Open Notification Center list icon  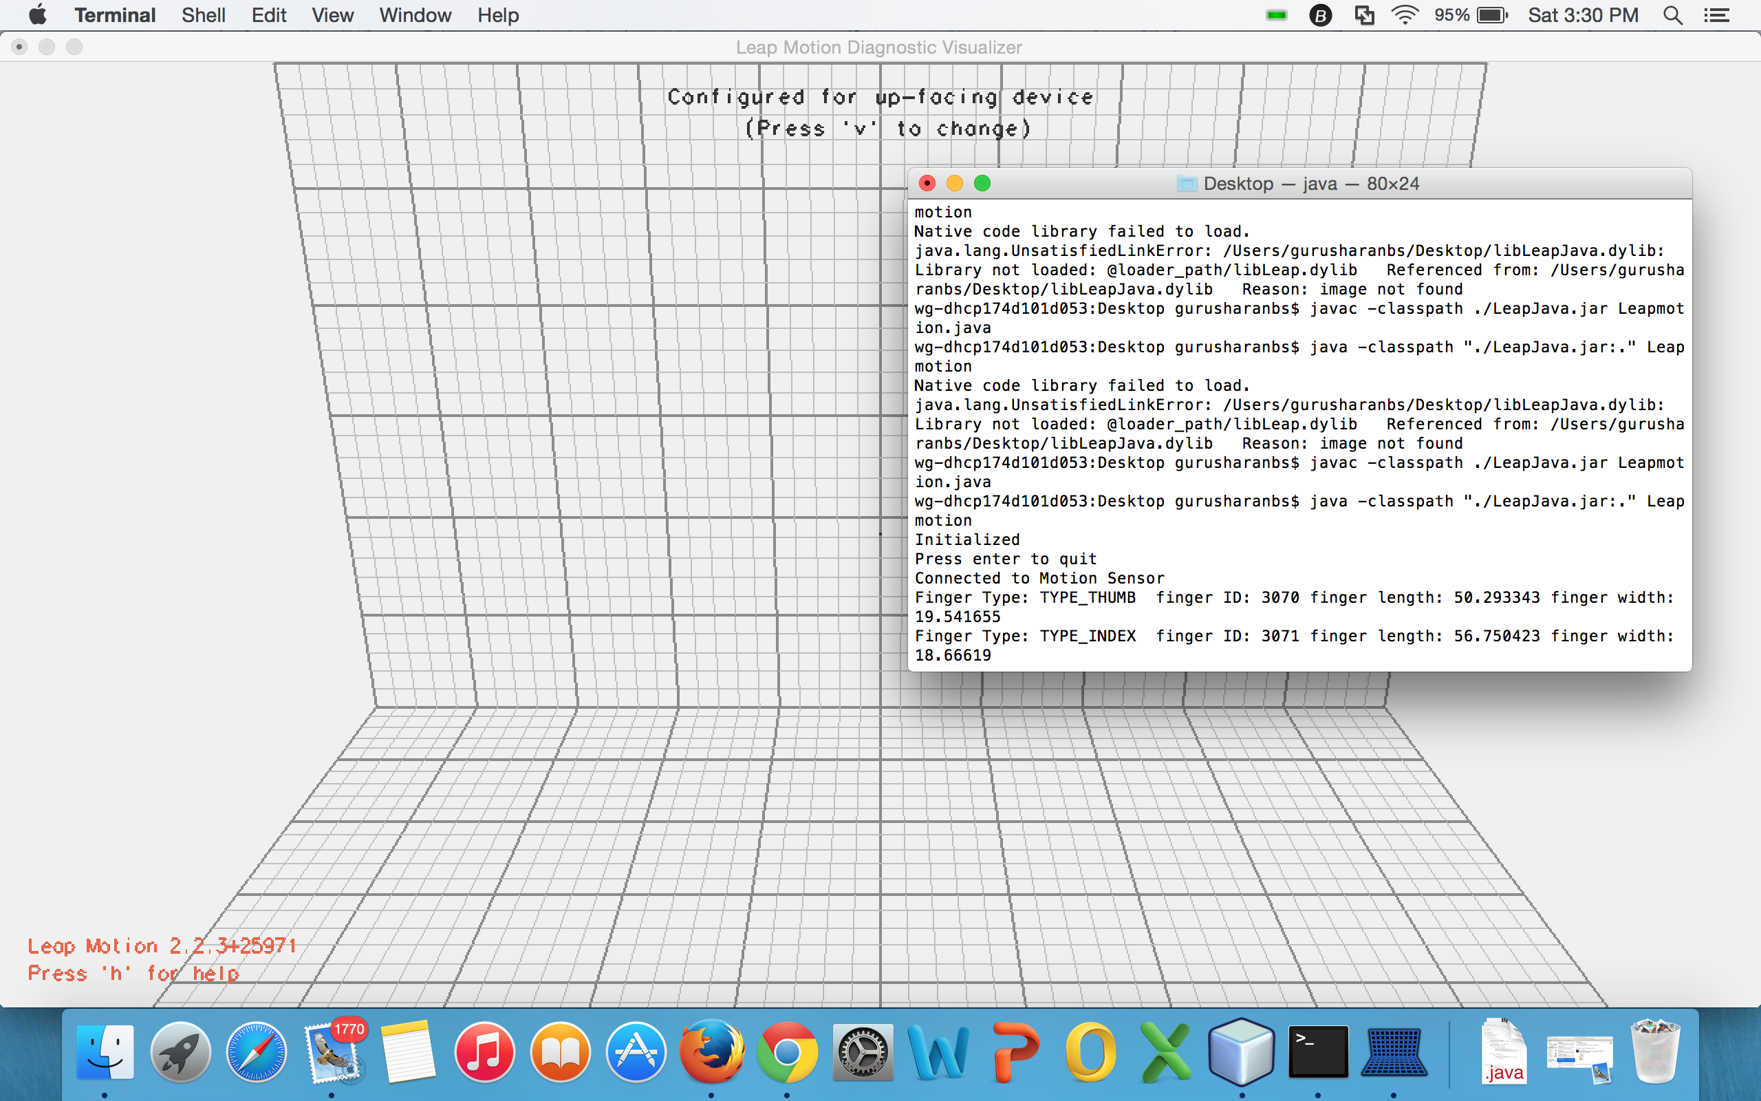pyautogui.click(x=1718, y=15)
